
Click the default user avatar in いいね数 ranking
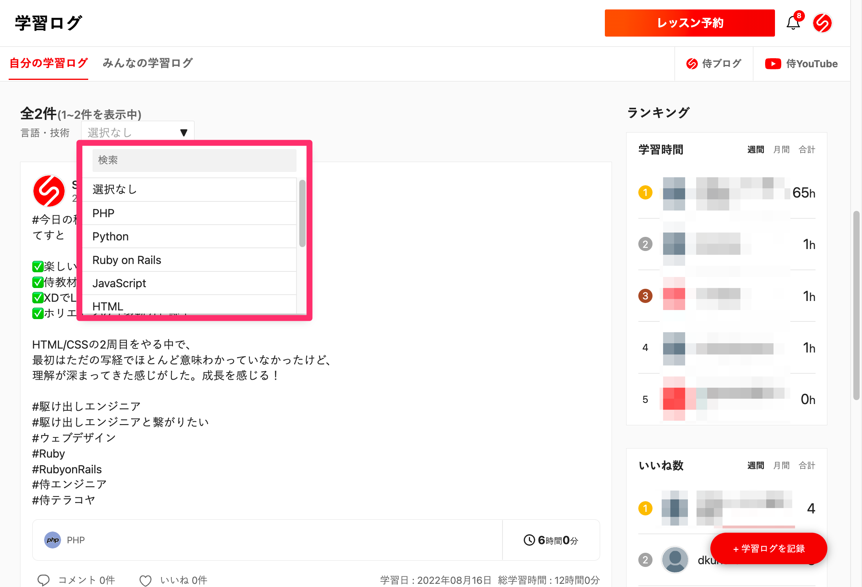click(x=675, y=559)
